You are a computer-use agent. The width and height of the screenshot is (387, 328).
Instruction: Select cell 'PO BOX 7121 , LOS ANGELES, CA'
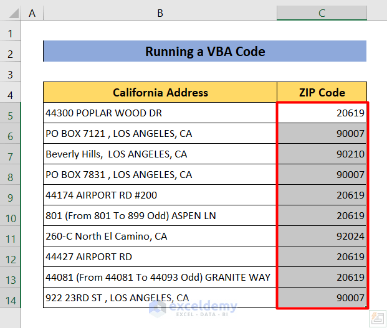[x=160, y=133]
